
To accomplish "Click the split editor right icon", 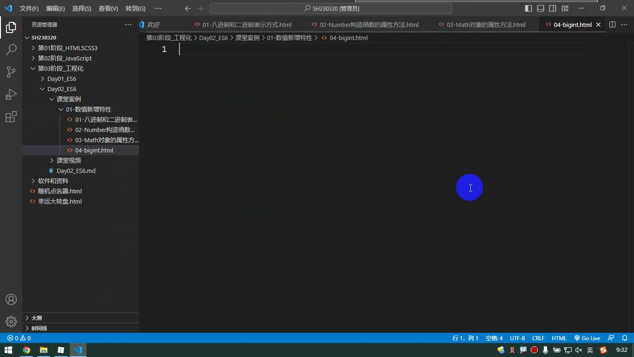I will [612, 25].
